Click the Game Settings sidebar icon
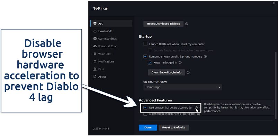Screen dimensions: 279x136 [x=95, y=39]
